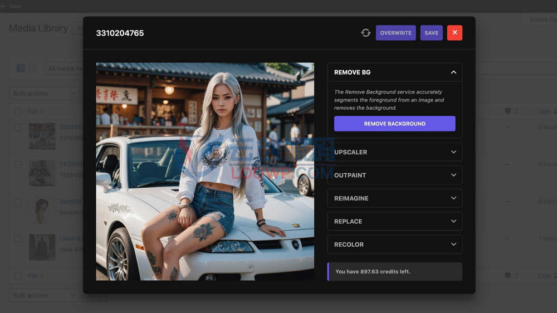
Task: Click the OVERWRITE button
Action: tap(395, 33)
